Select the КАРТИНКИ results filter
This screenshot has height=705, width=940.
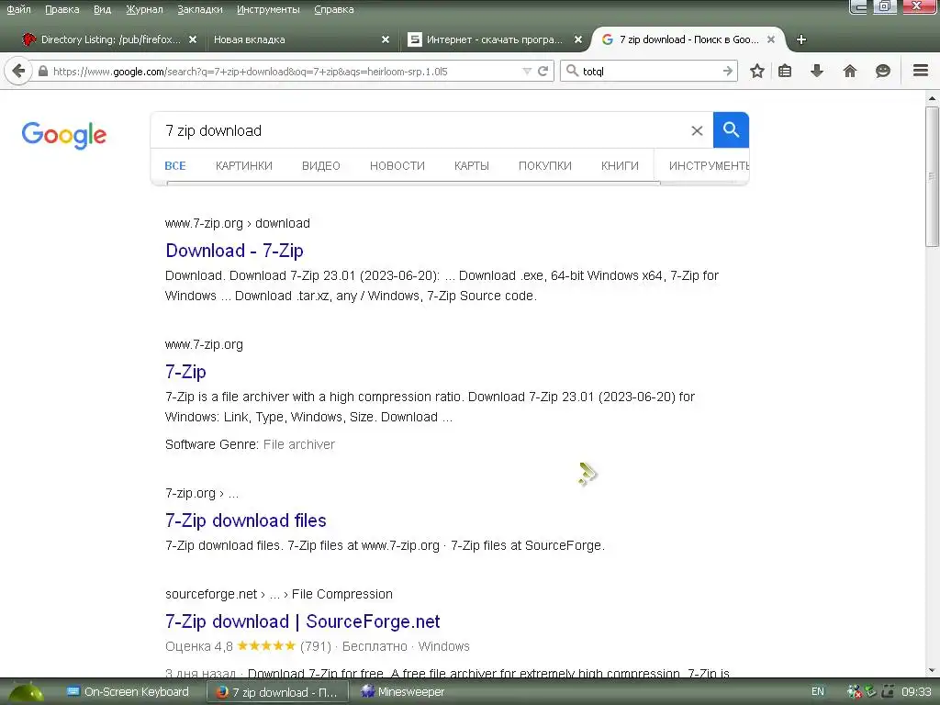coord(244,166)
